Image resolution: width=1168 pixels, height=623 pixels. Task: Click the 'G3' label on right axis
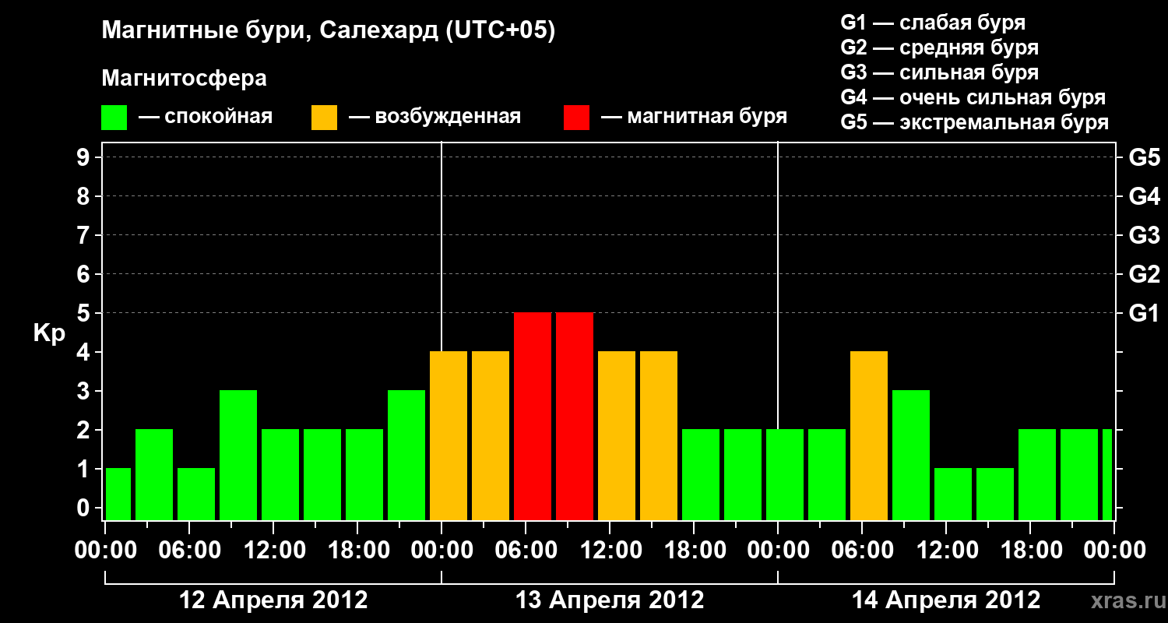[x=1144, y=235]
